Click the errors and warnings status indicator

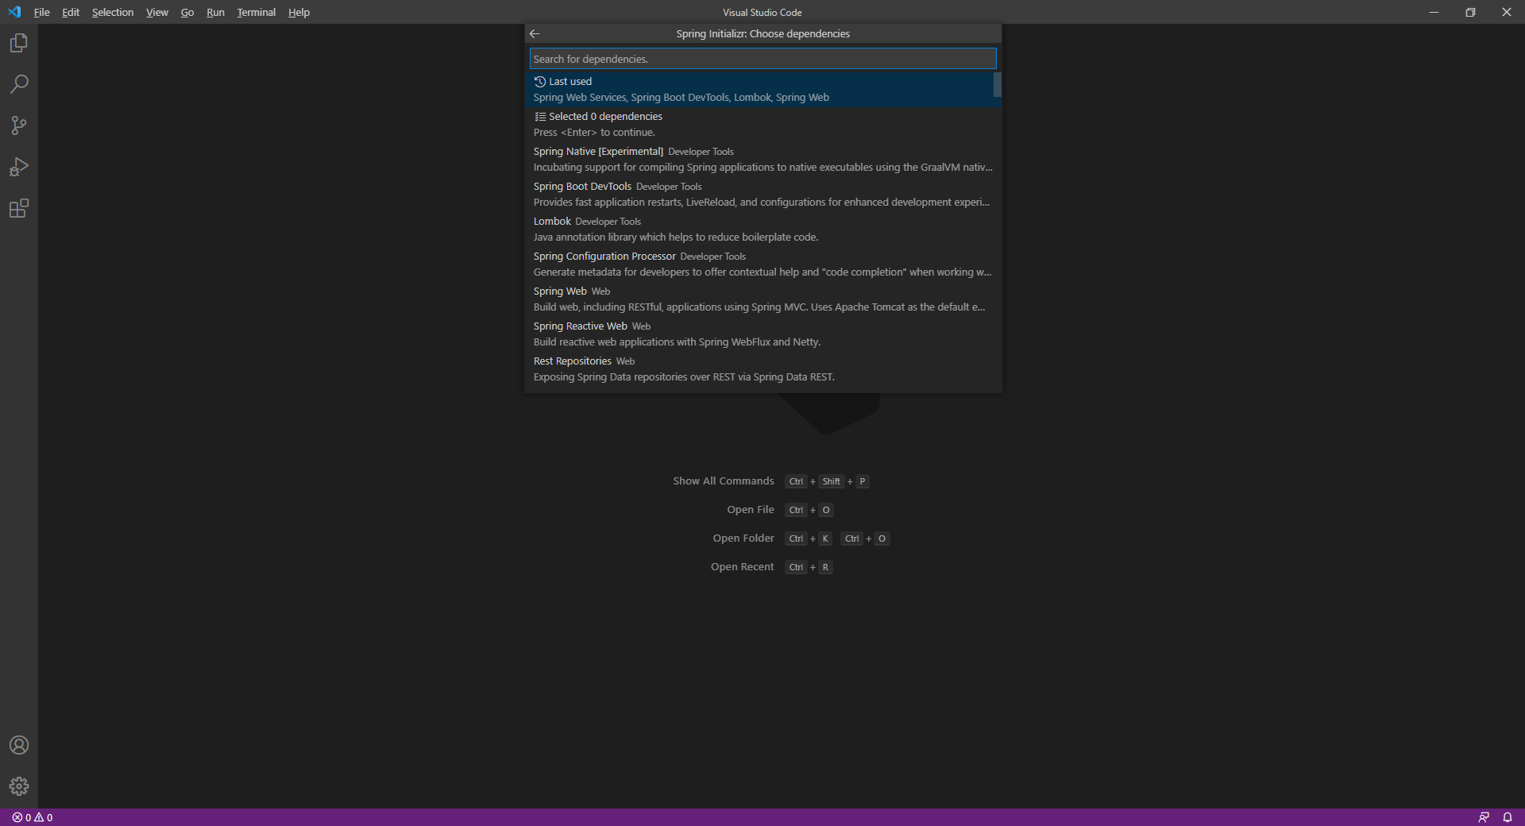coord(33,817)
